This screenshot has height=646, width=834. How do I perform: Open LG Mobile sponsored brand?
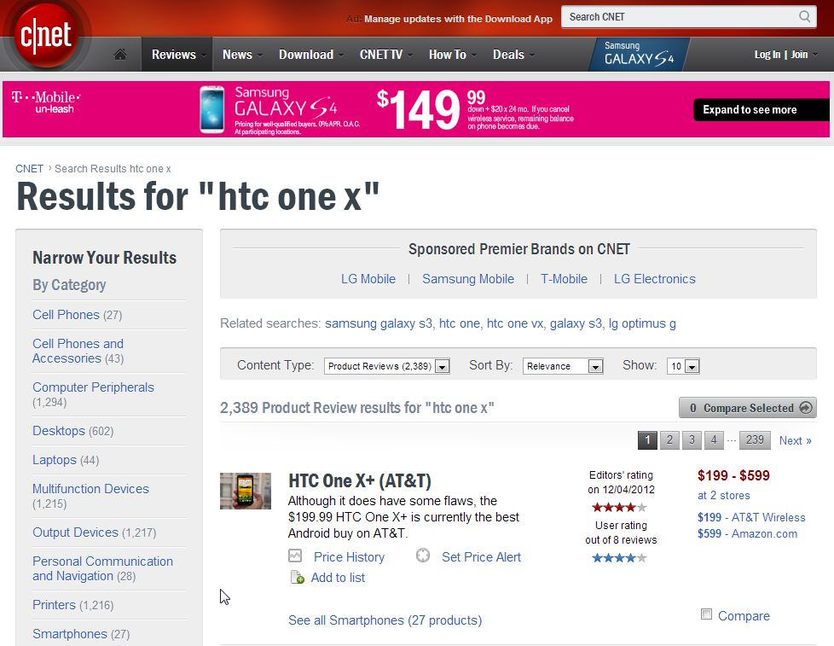[368, 279]
